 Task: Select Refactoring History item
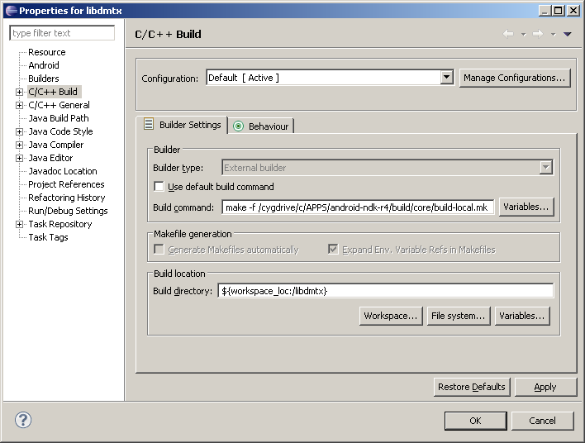click(67, 198)
